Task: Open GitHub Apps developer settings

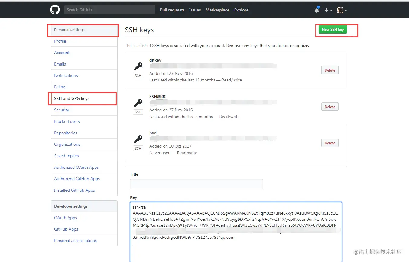Action: click(x=84, y=229)
